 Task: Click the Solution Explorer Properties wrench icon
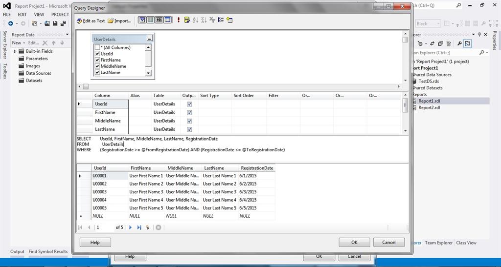pos(459,43)
